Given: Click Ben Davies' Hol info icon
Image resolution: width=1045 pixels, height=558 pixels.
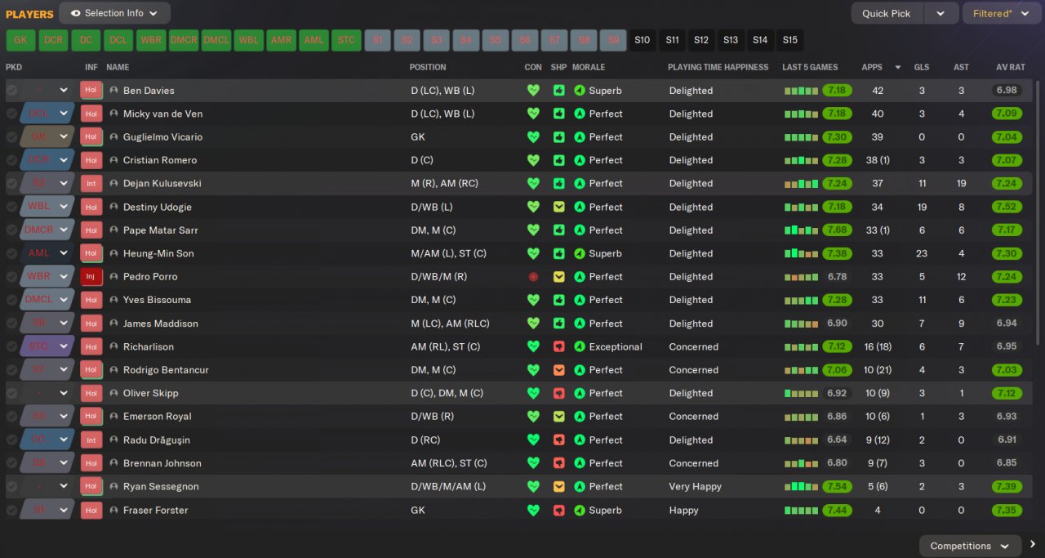Looking at the screenshot, I should 91,90.
